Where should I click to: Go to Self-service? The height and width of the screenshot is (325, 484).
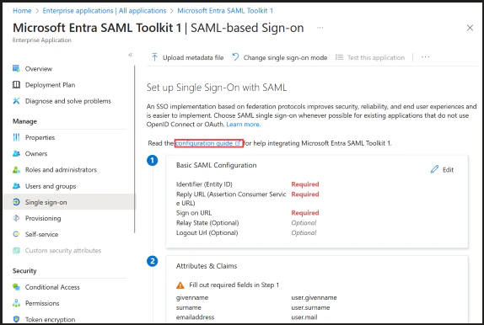[41, 234]
